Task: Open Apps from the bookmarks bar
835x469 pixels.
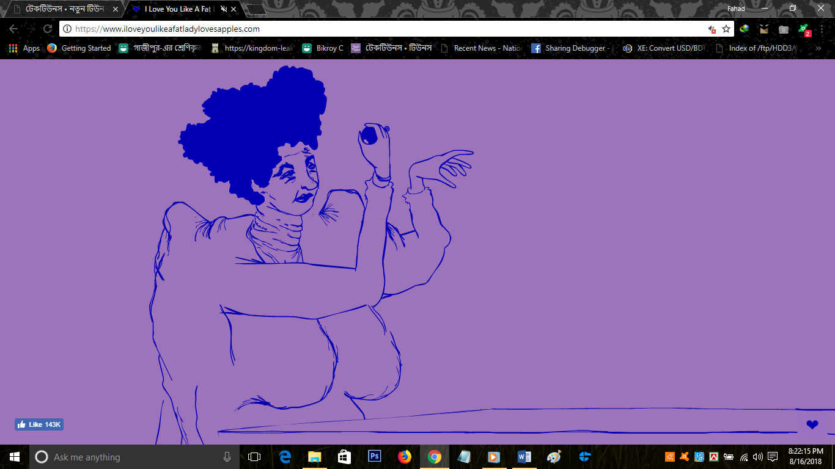Action: [x=24, y=48]
